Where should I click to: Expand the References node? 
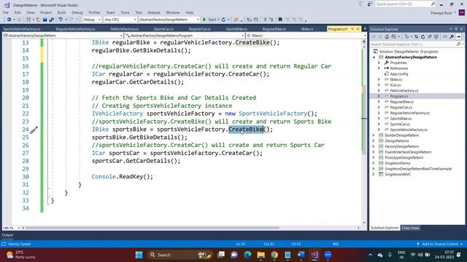379,68
